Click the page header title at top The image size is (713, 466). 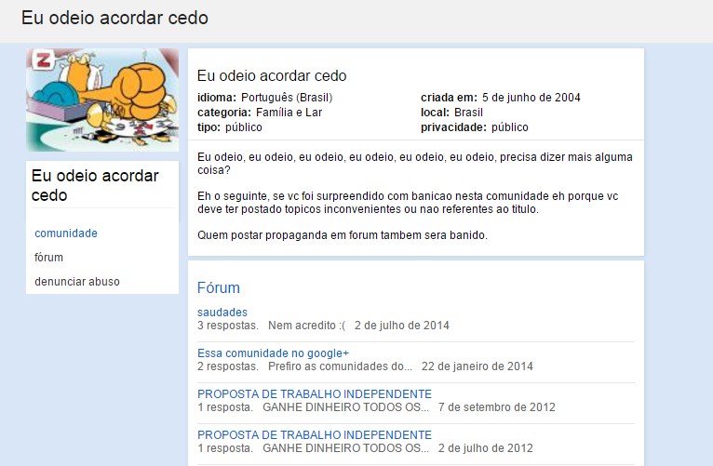(114, 19)
